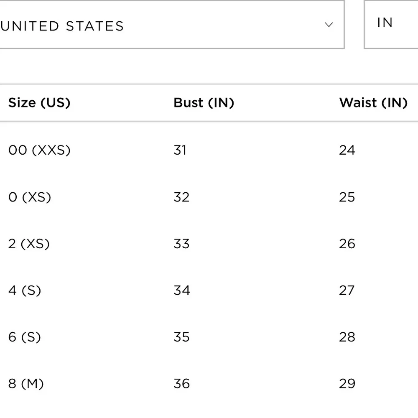The image size is (418, 418).
Task: Click the Size (US) column header
Action: (x=39, y=103)
